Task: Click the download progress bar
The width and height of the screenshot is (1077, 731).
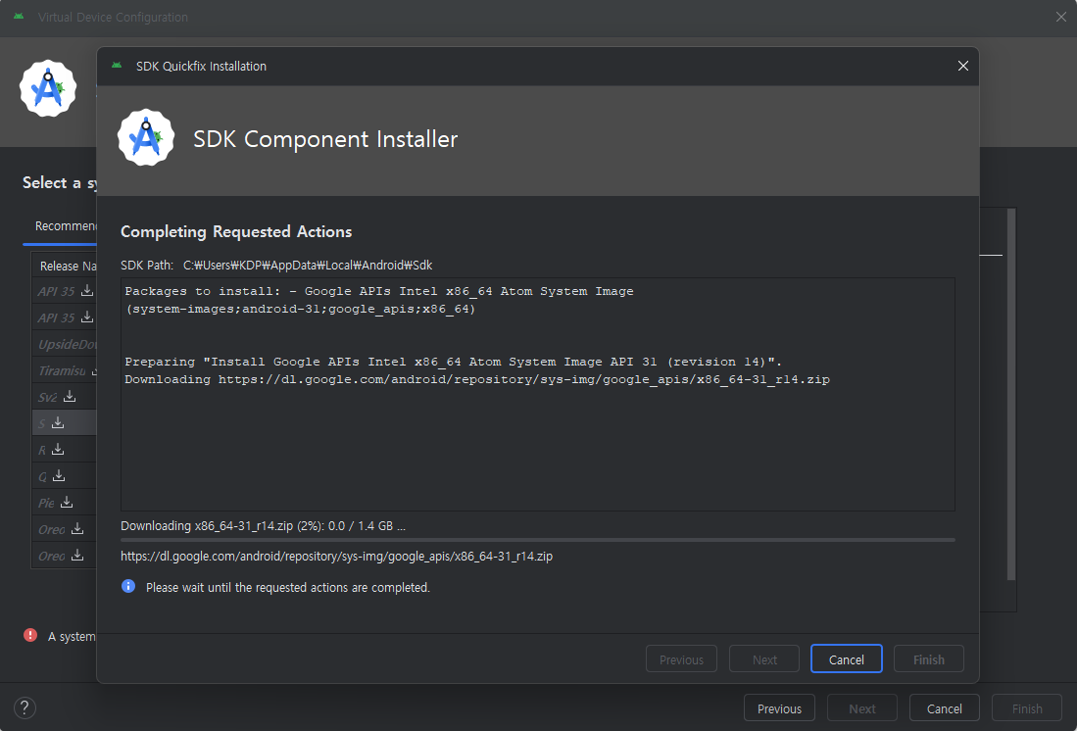Action: (538, 540)
